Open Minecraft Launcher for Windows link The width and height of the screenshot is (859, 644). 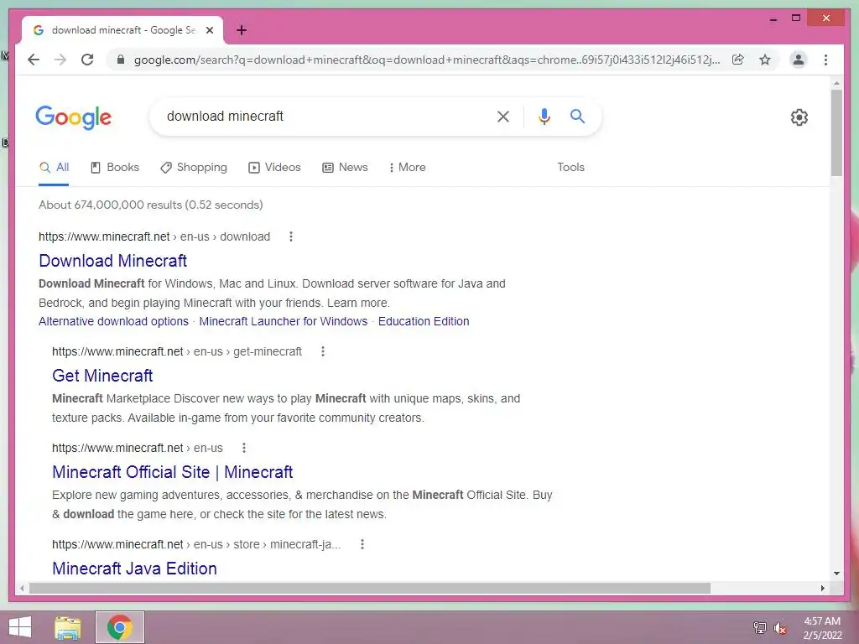(x=284, y=321)
